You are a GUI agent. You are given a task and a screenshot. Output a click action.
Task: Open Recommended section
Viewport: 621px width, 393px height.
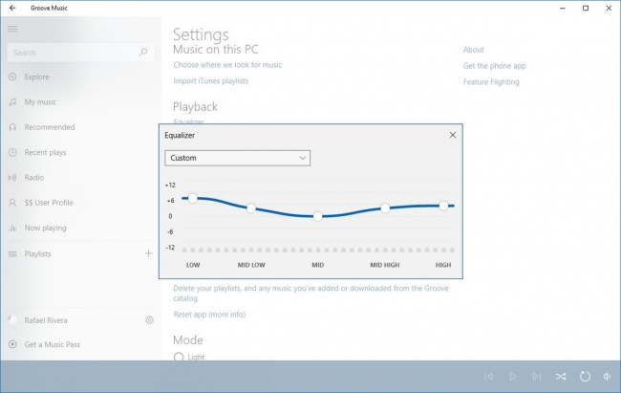coord(50,127)
